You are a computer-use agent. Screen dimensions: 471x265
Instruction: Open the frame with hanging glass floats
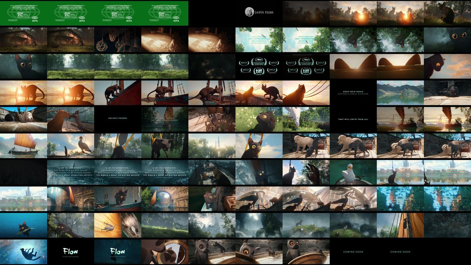[118, 40]
